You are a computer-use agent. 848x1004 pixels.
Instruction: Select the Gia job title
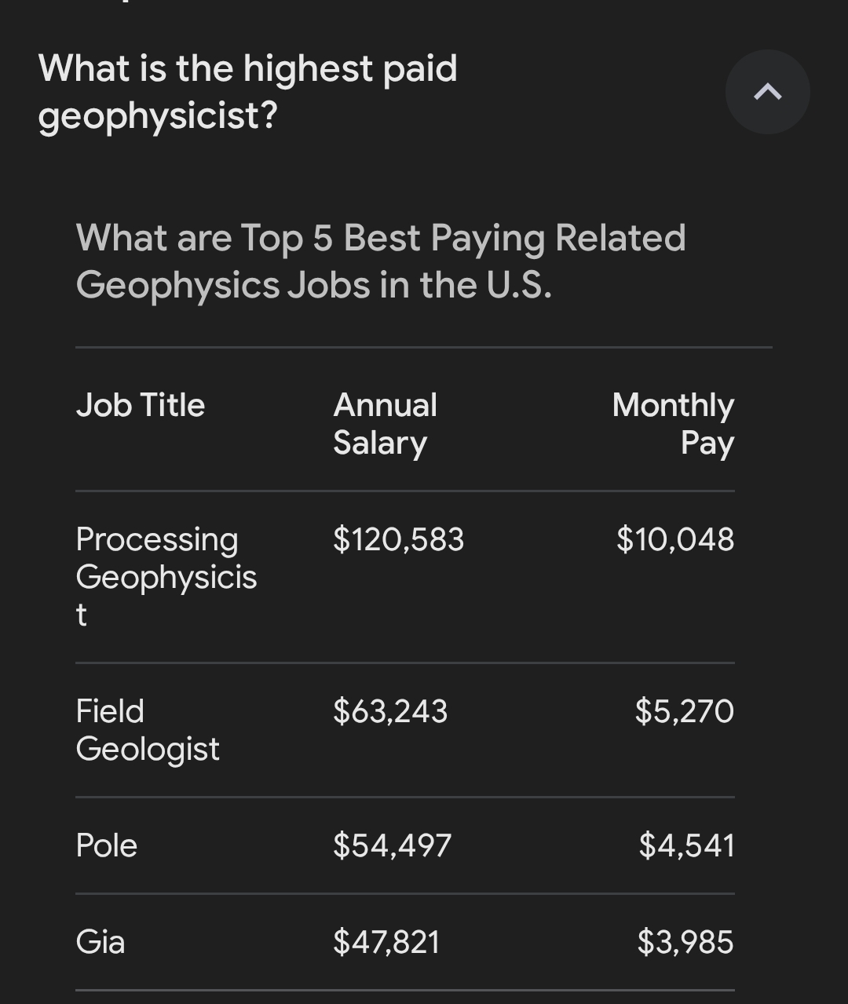(x=101, y=942)
